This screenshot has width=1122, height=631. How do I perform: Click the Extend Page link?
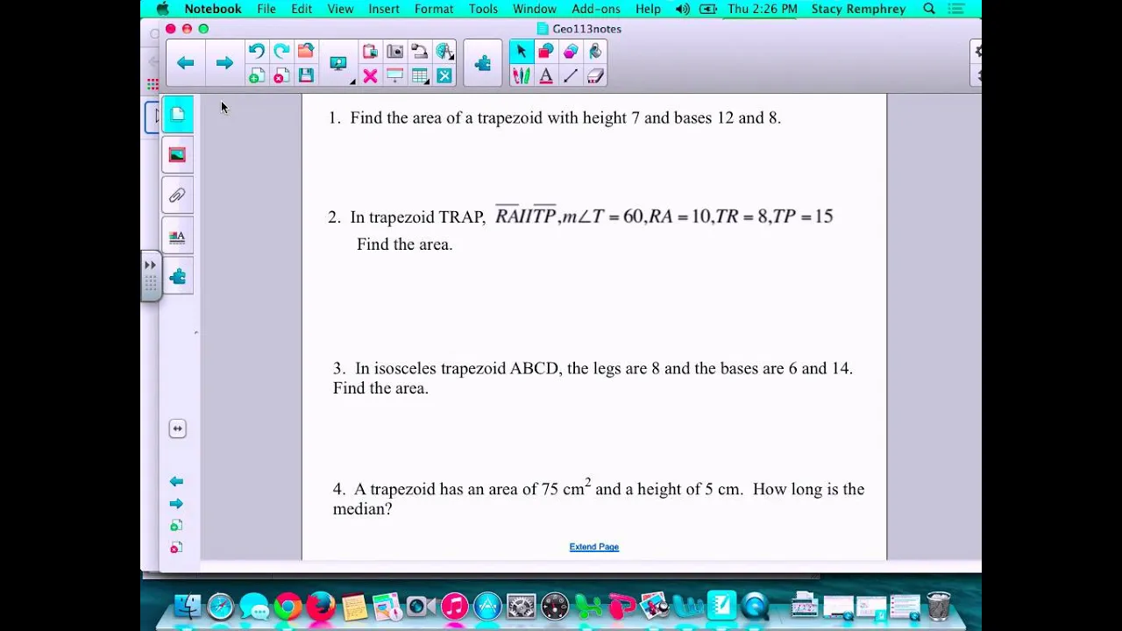594,547
